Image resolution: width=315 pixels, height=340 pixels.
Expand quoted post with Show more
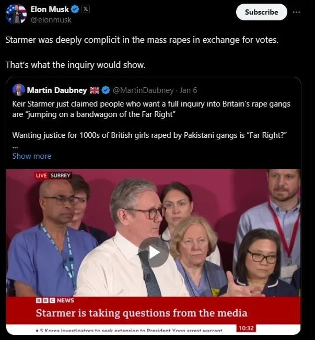tap(32, 156)
